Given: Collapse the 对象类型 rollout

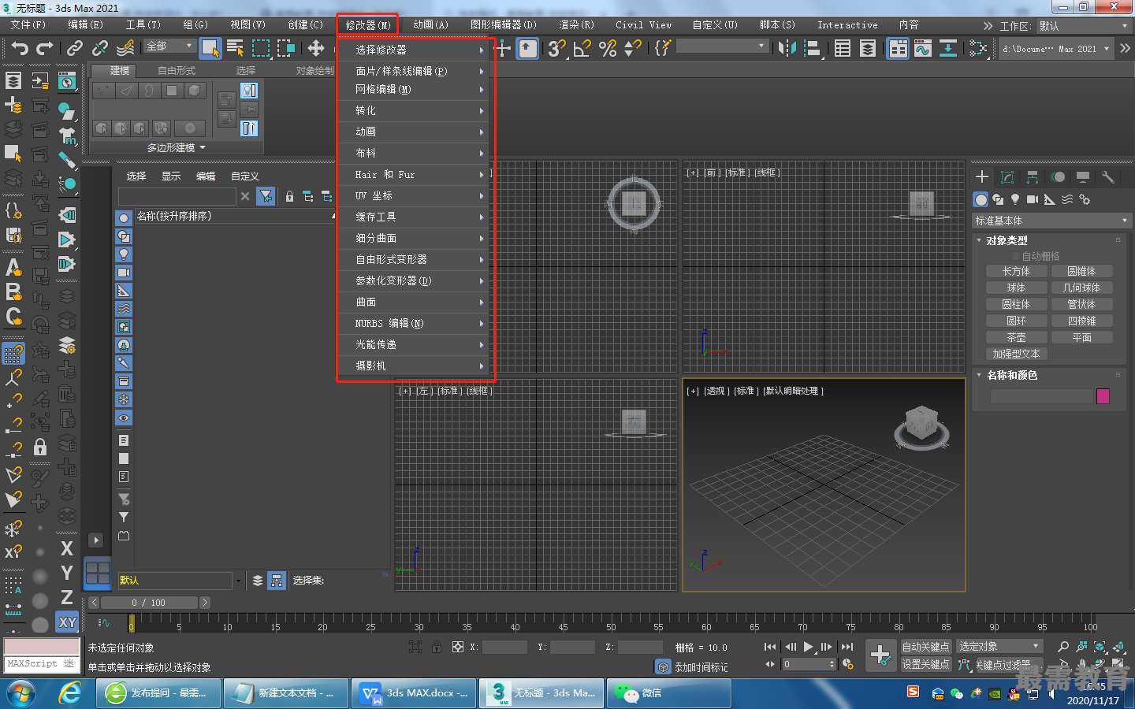Looking at the screenshot, I should (1007, 240).
